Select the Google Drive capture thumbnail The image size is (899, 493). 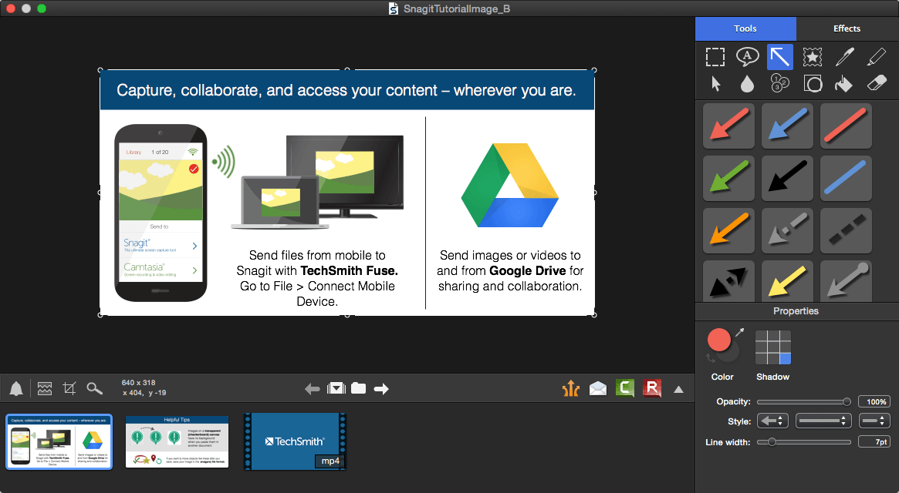point(59,441)
